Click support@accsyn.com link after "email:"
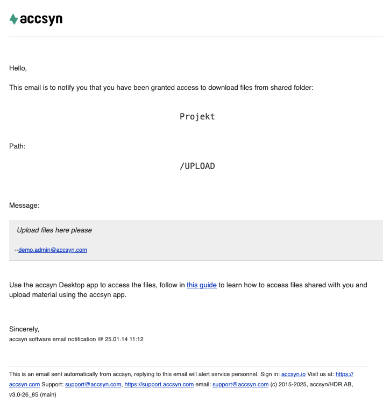Viewport: 383px width, 410px height. point(240,384)
